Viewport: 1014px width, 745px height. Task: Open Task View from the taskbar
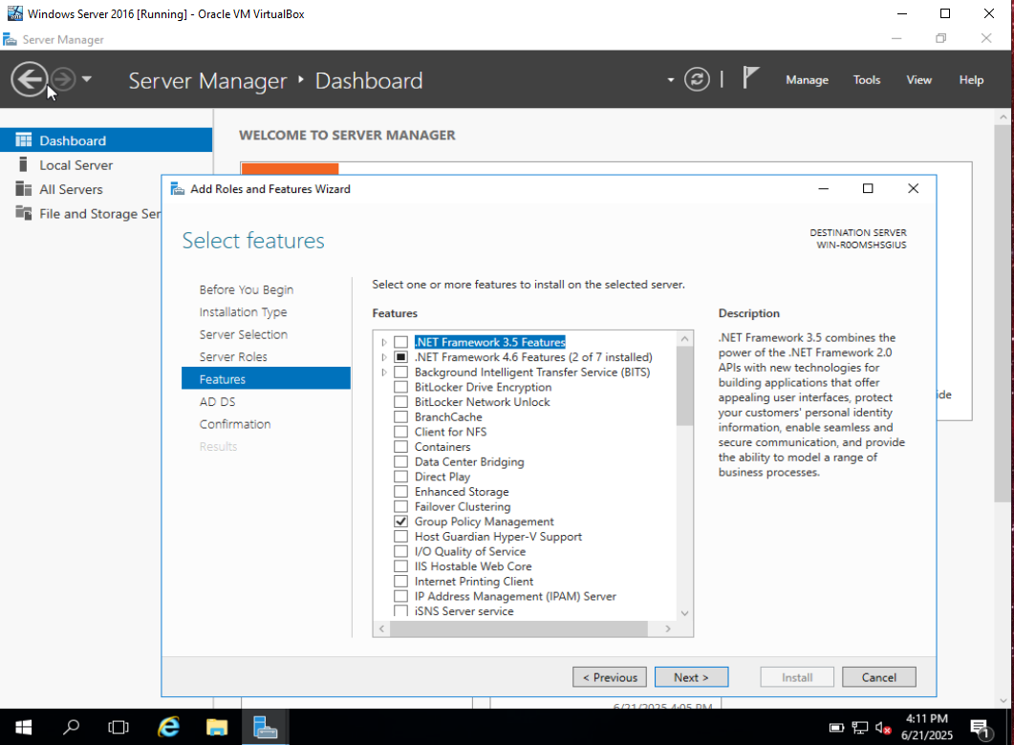[x=119, y=728]
